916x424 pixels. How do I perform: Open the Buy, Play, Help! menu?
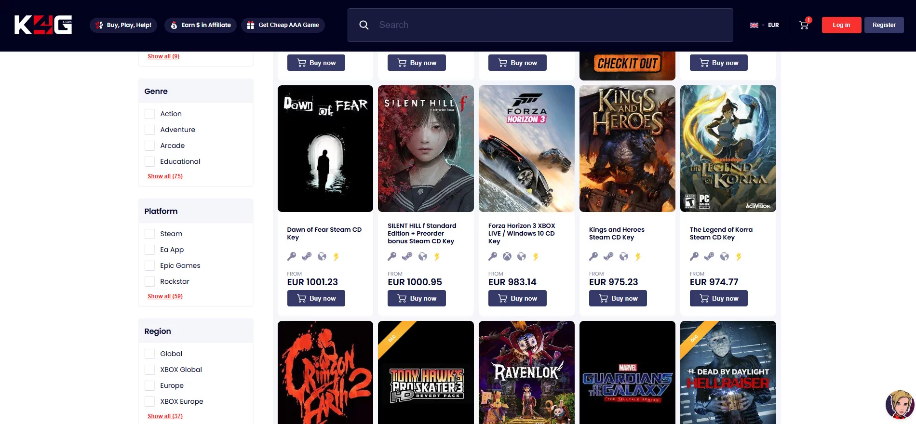123,25
